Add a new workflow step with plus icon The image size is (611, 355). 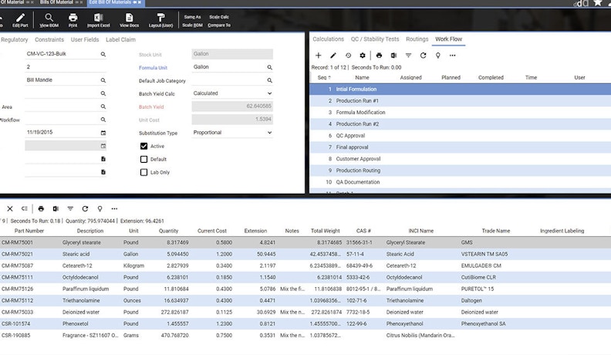[x=319, y=56]
